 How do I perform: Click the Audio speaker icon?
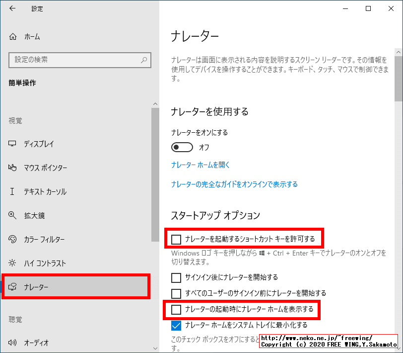(x=12, y=343)
